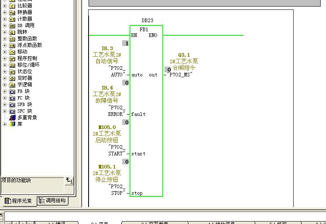Select the "P702_START" operand
Image resolution: width=326 pixels, height=224 pixels.
click(x=117, y=150)
